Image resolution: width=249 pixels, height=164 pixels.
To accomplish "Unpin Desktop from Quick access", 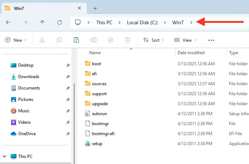I will click(68, 66).
